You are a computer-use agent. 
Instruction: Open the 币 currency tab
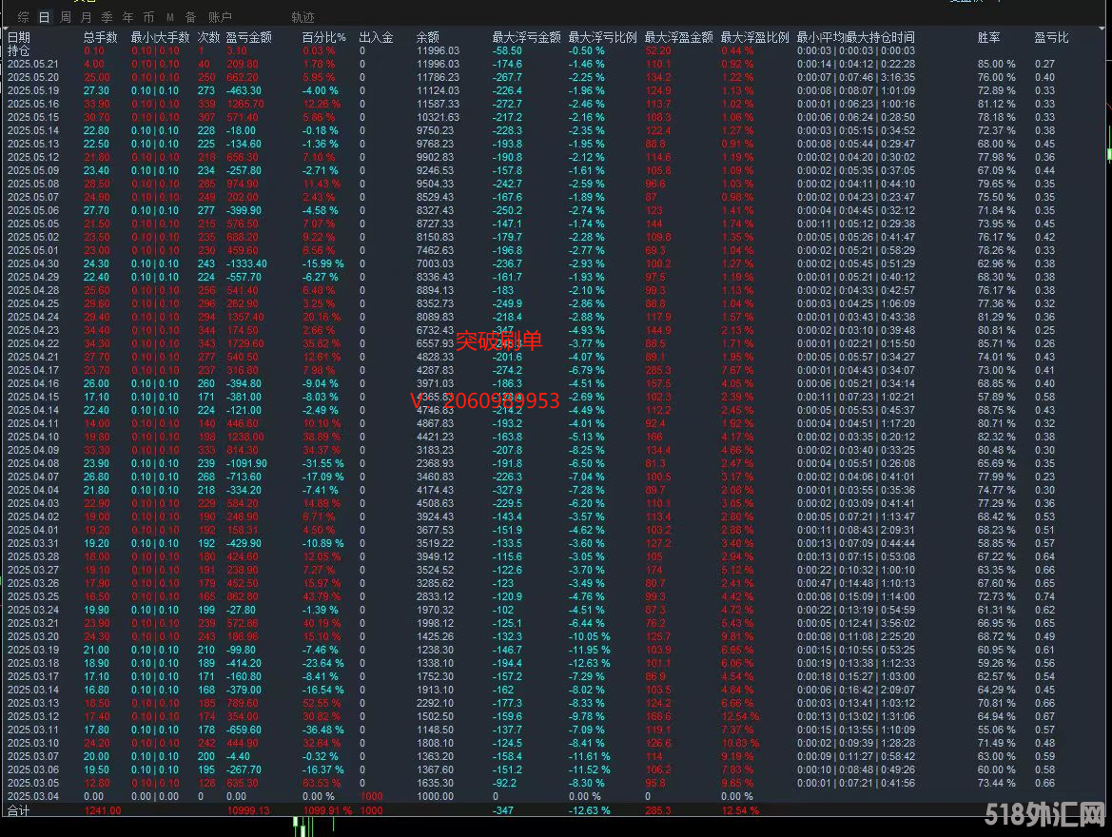coord(148,17)
